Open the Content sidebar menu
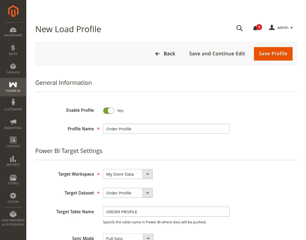Screen dimensions: 306x240 (13, 143)
